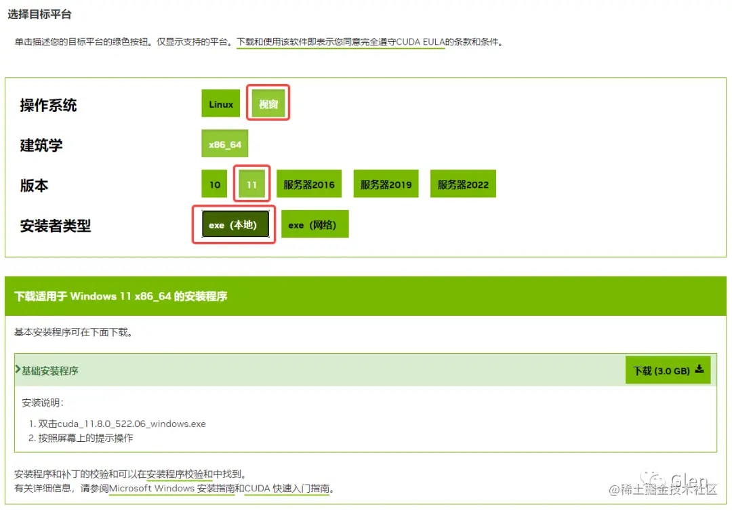Choose the x86_64 architecture button
Image resolution: width=732 pixels, height=511 pixels.
click(x=224, y=144)
